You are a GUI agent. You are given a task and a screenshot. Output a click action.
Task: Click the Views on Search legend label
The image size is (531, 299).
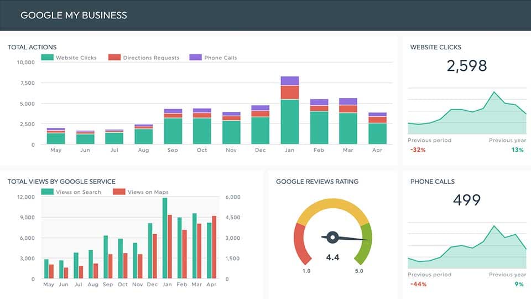(79, 192)
